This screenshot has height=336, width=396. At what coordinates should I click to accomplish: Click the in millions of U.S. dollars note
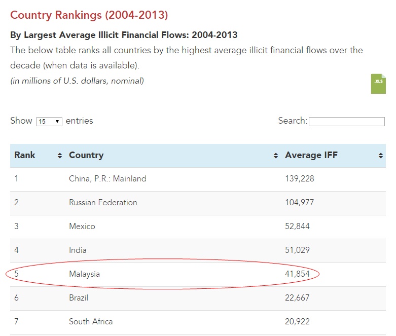coord(77,81)
